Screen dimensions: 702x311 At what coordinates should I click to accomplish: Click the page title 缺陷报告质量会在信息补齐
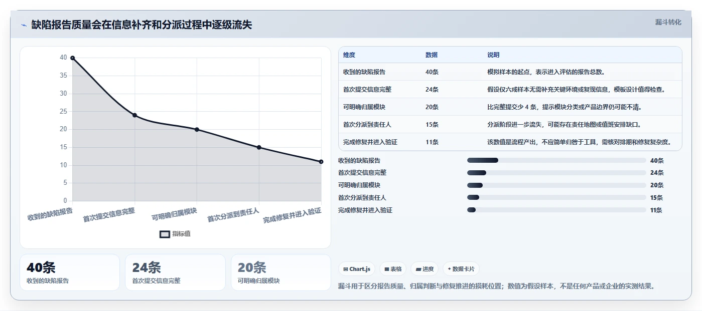click(142, 25)
